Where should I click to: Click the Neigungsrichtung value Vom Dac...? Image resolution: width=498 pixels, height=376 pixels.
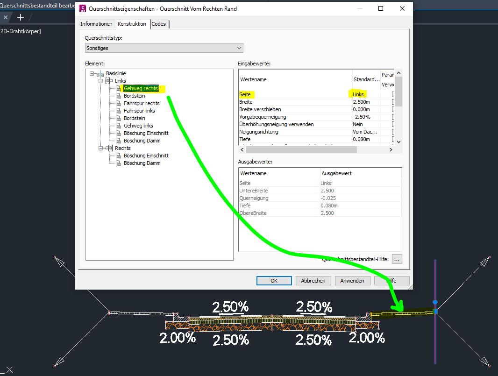365,132
